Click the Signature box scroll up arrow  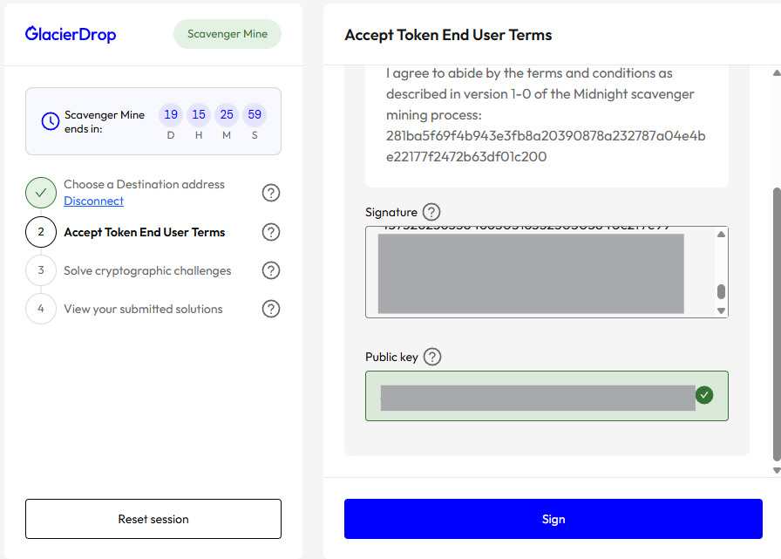click(x=721, y=234)
